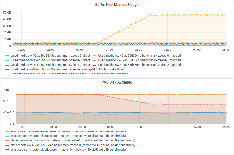Toggle the zeebe-2:mapped series legend entry
Image resolution: width=234 pixels, height=155 pixels.
pyautogui.click(x=139, y=65)
